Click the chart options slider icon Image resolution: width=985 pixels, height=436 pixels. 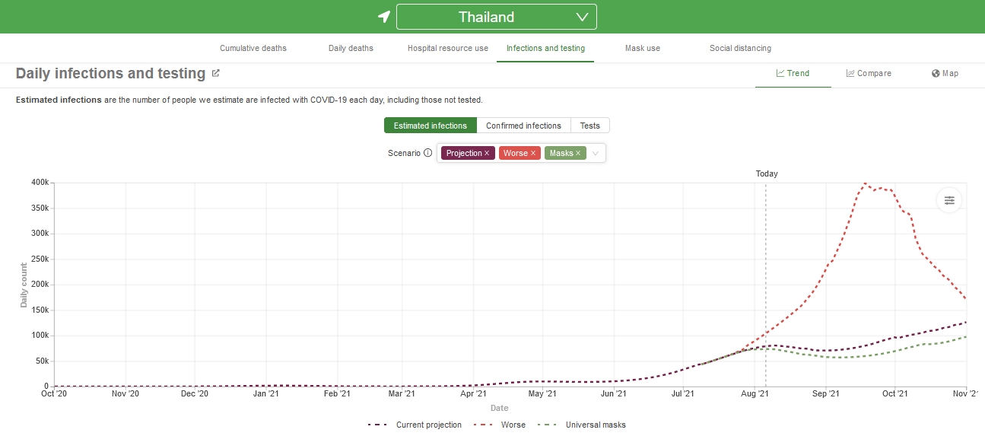coord(949,200)
